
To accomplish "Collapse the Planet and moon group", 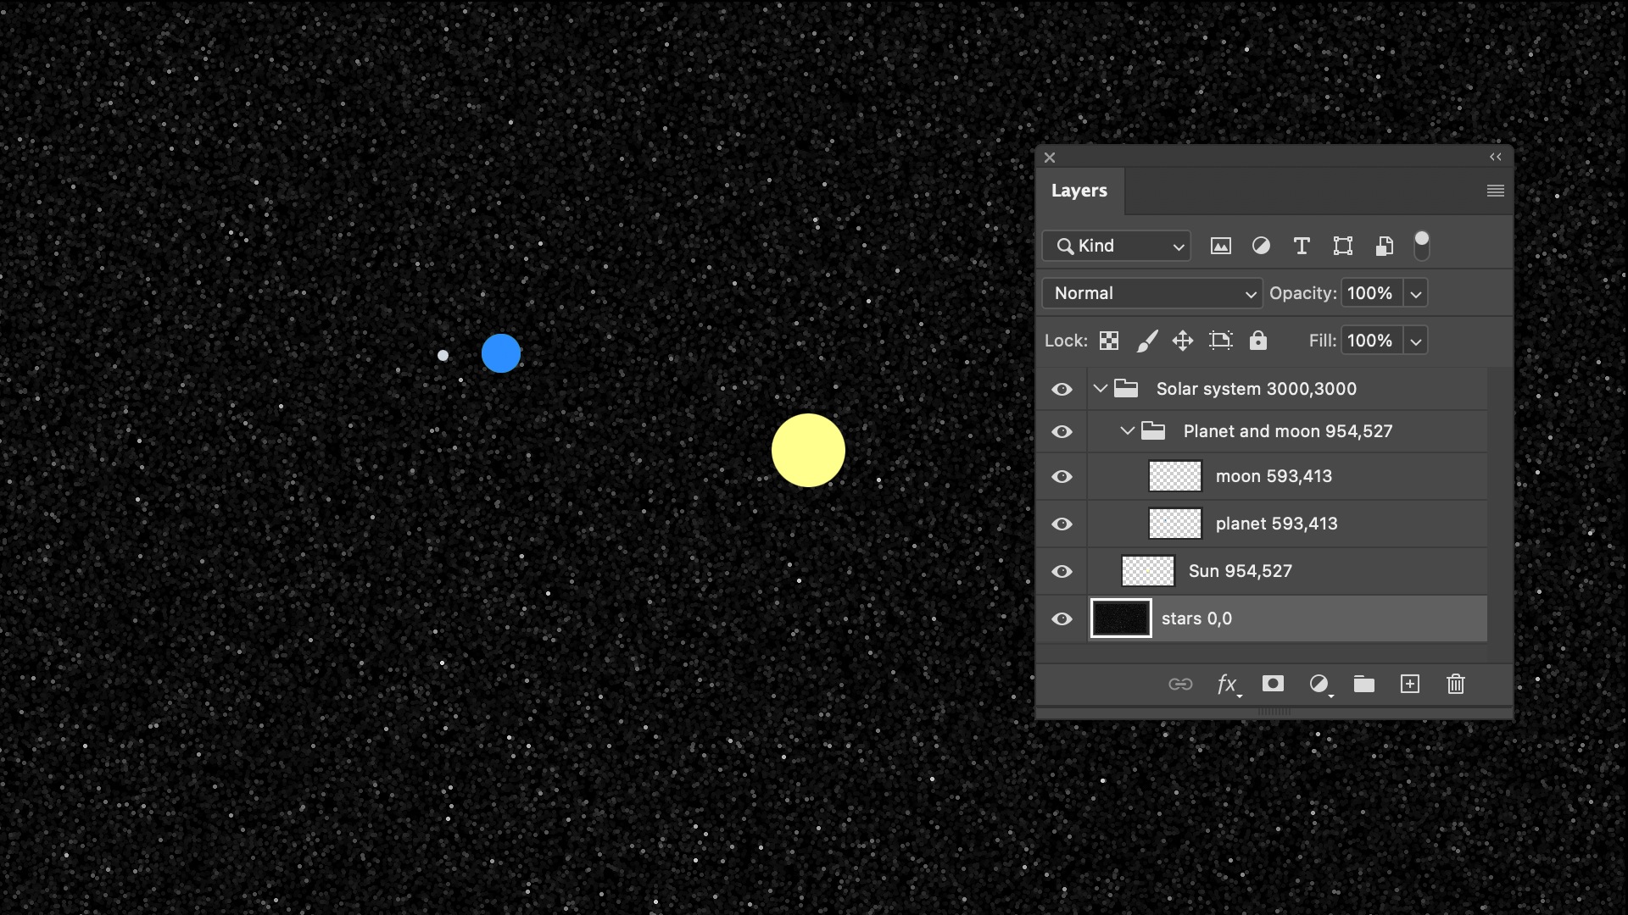I will point(1128,431).
